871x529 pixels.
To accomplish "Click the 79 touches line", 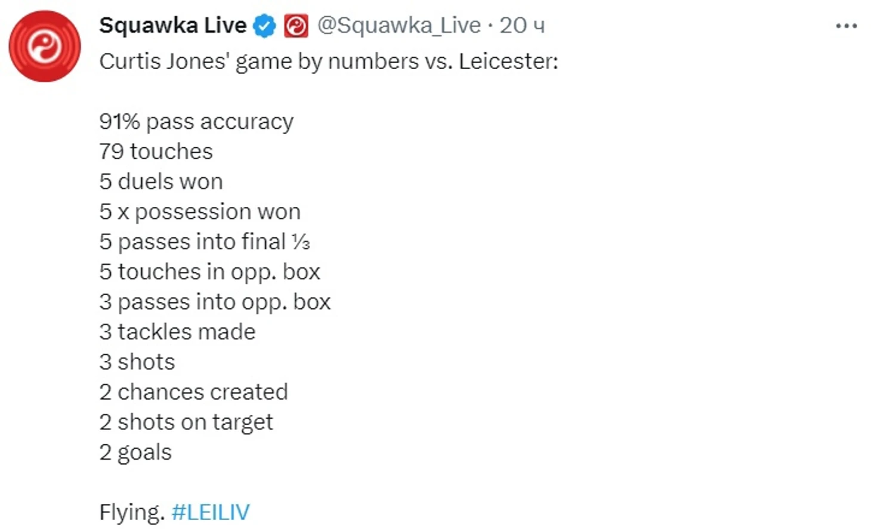I will click(x=156, y=151).
